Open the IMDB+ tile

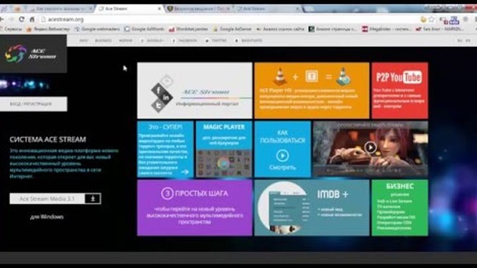[x=311, y=207]
